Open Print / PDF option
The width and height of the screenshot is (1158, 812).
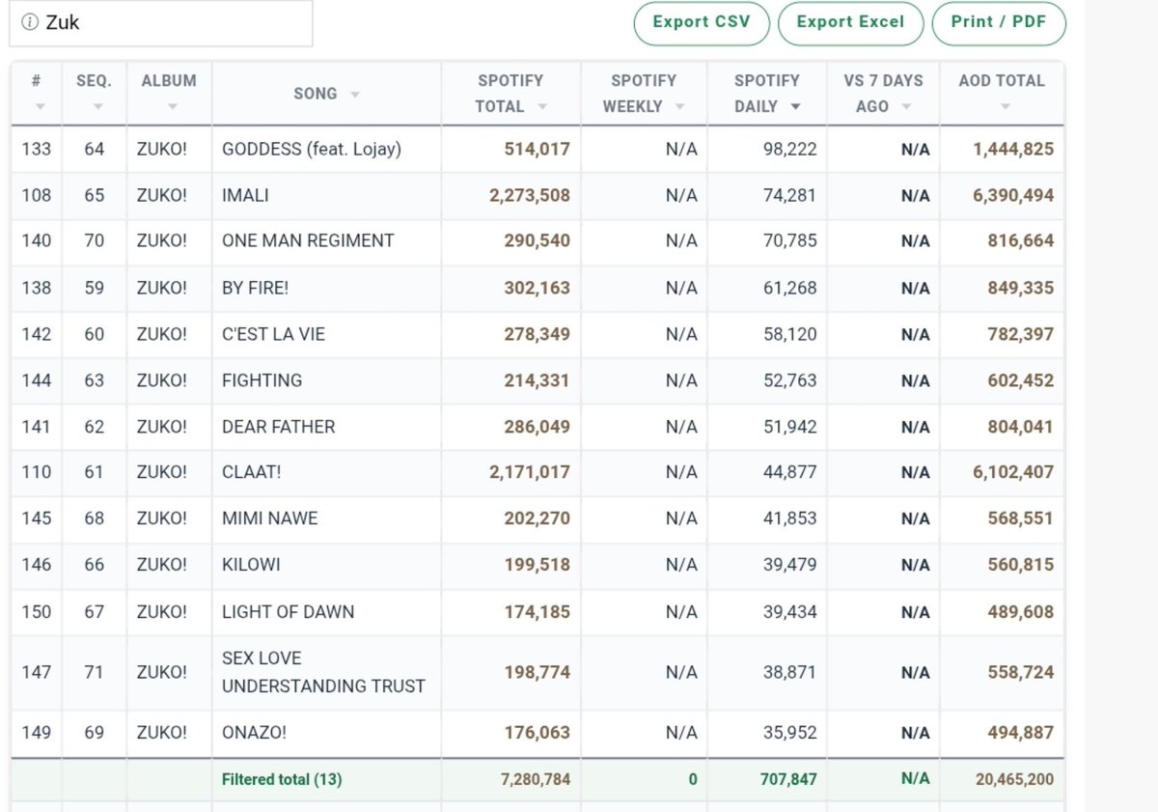tap(999, 23)
